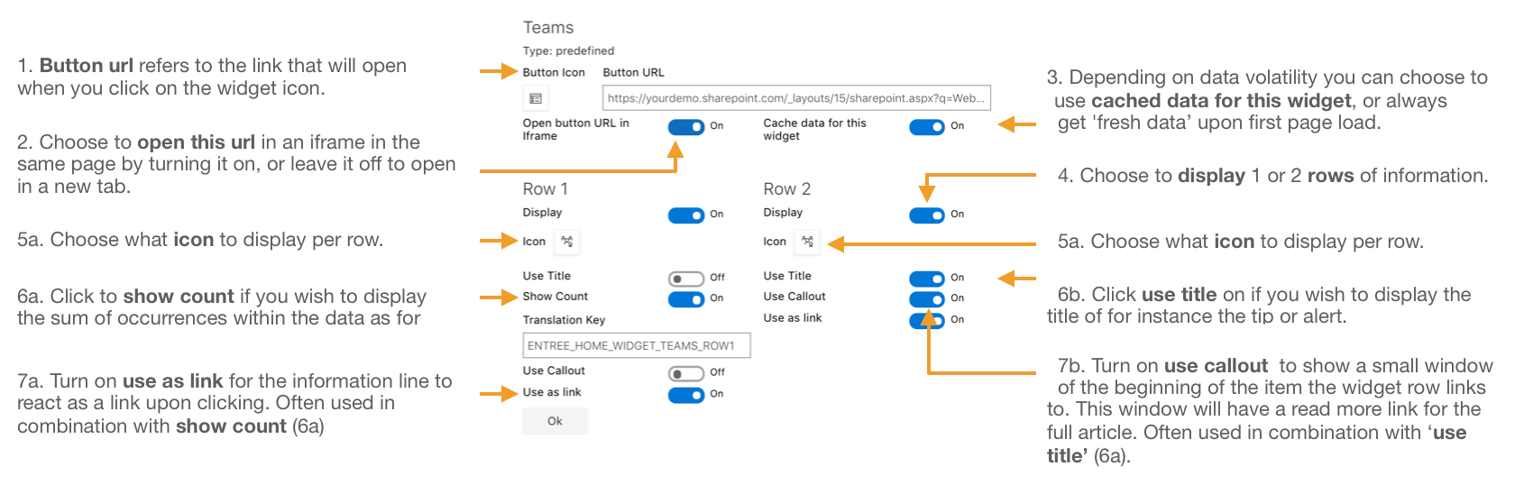Screen dimensions: 1515x494
Task: Turn off the Row 1 Display switch
Action: tap(686, 215)
